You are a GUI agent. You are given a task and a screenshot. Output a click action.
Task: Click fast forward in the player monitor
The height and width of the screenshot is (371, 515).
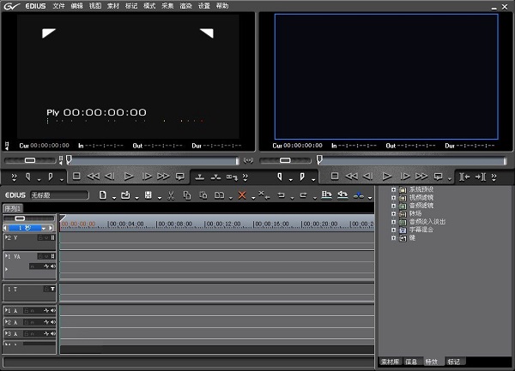[163, 176]
